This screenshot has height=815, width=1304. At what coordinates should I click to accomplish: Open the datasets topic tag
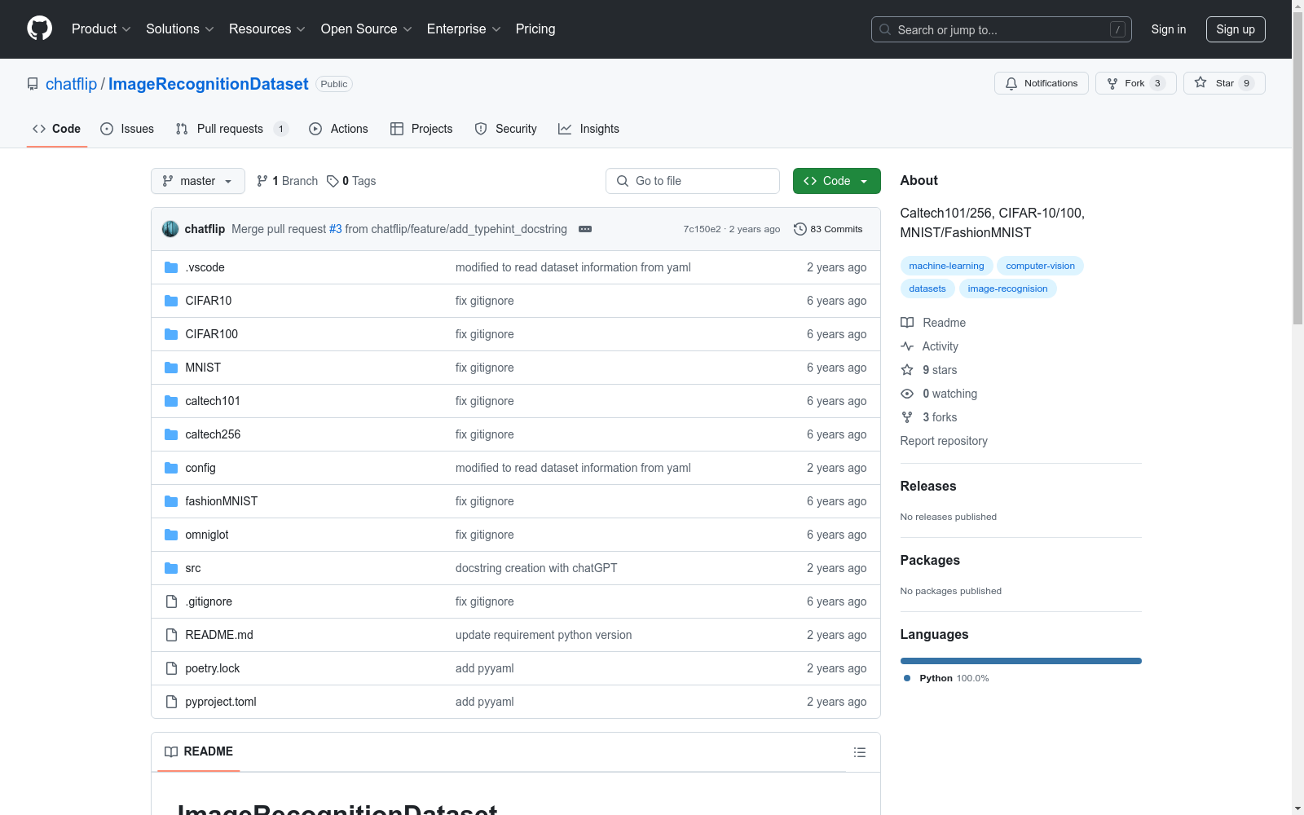click(x=927, y=289)
